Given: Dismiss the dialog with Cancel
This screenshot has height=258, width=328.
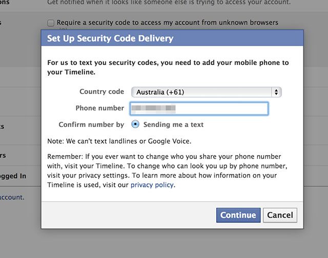Looking at the screenshot, I should pyautogui.click(x=280, y=215).
